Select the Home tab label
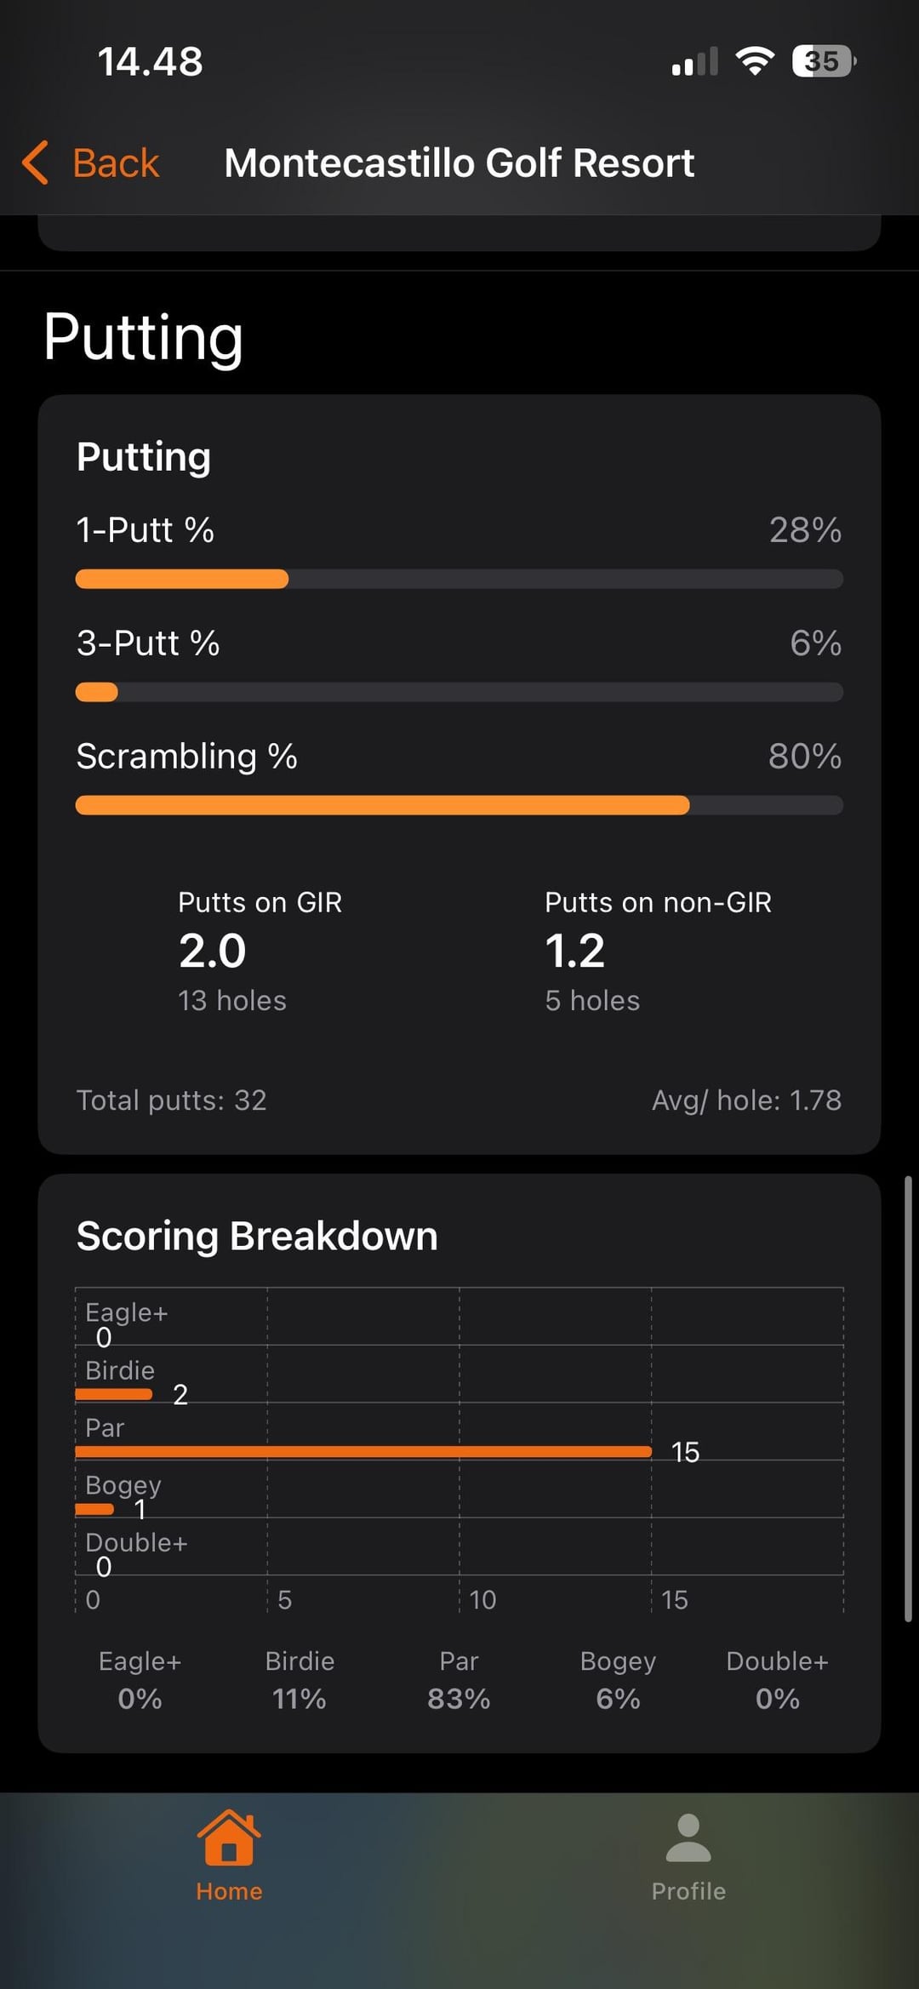Viewport: 919px width, 1989px height. 229,1891
